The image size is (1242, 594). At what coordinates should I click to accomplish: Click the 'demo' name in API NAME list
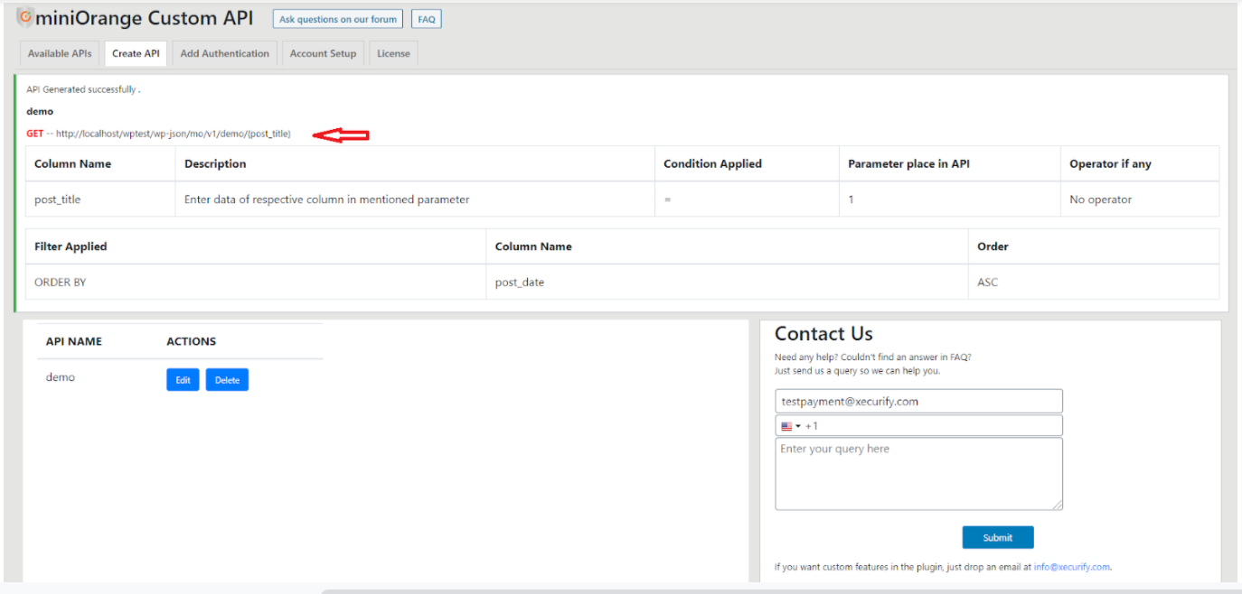(x=61, y=377)
